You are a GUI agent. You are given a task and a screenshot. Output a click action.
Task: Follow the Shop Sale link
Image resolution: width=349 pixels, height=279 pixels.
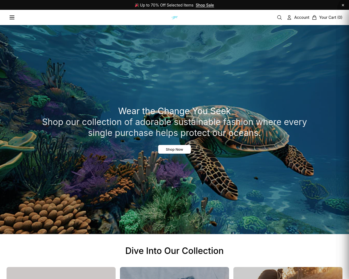click(205, 5)
